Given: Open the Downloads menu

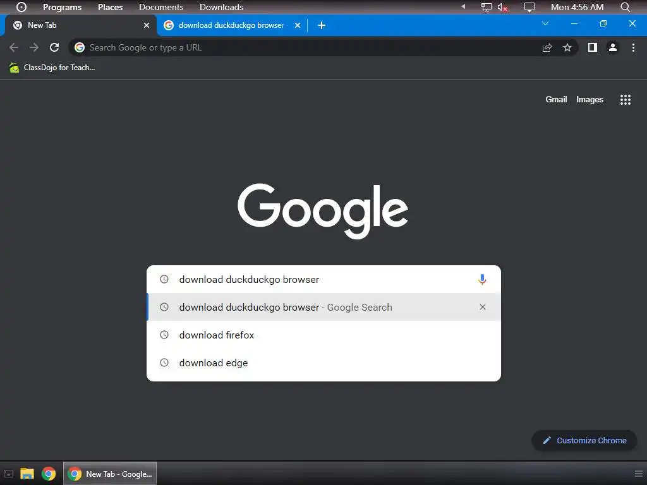Looking at the screenshot, I should coord(222,7).
